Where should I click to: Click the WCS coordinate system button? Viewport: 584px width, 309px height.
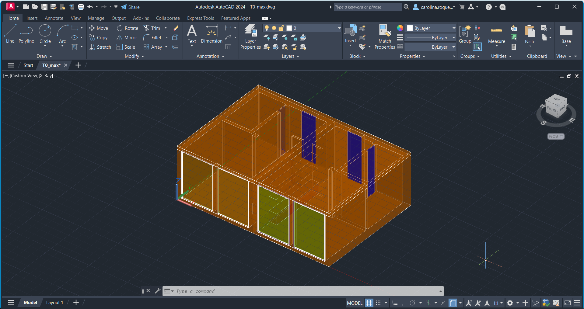tap(556, 136)
